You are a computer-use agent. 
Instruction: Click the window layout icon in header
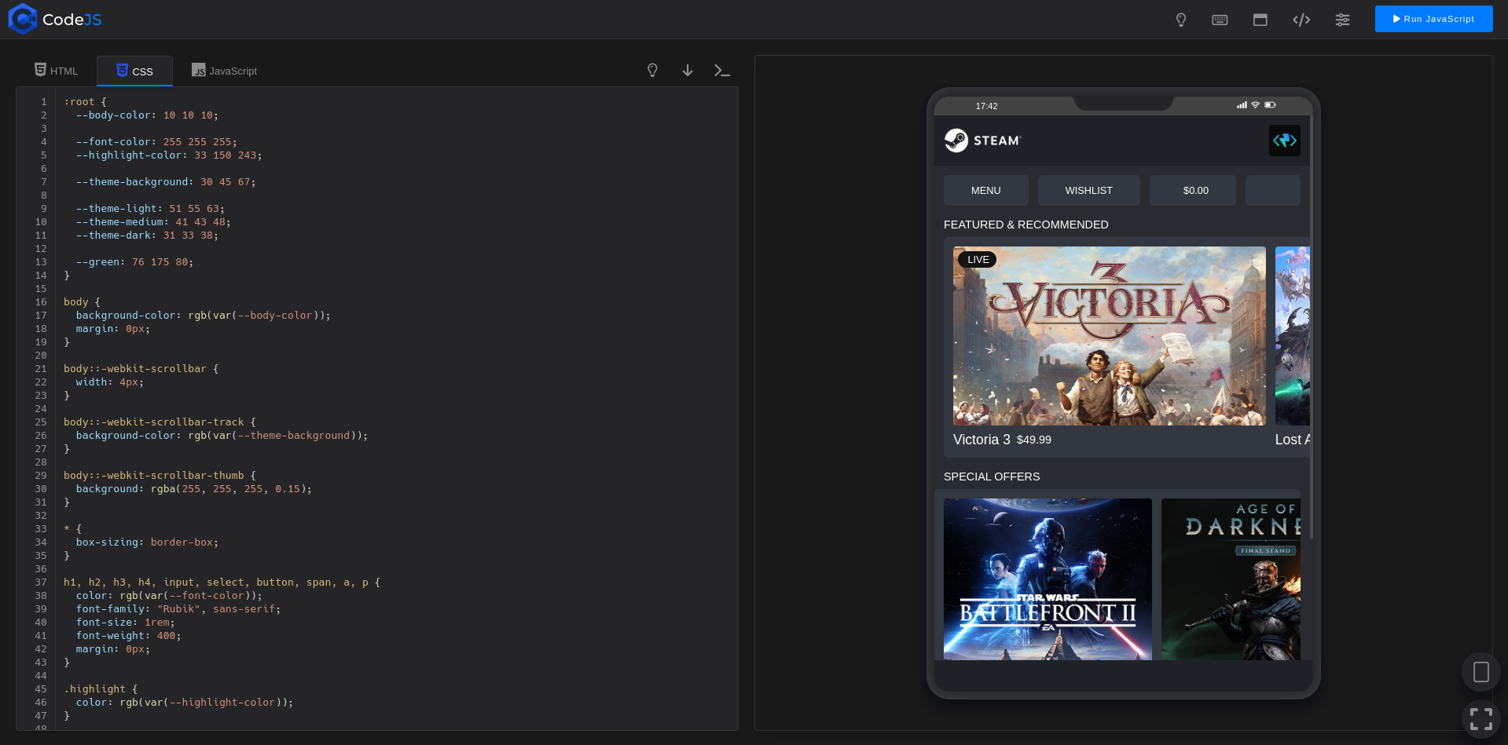1260,20
